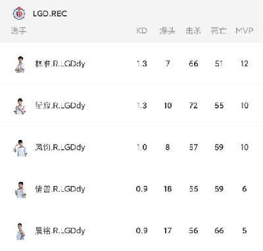Click the kills value 72 in second row
Viewport: 263px width, 251px height.
[193, 106]
